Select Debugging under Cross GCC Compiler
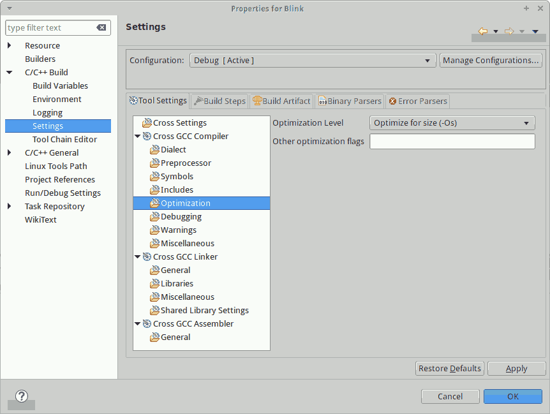Viewport: 550px width, 414px height. (181, 217)
